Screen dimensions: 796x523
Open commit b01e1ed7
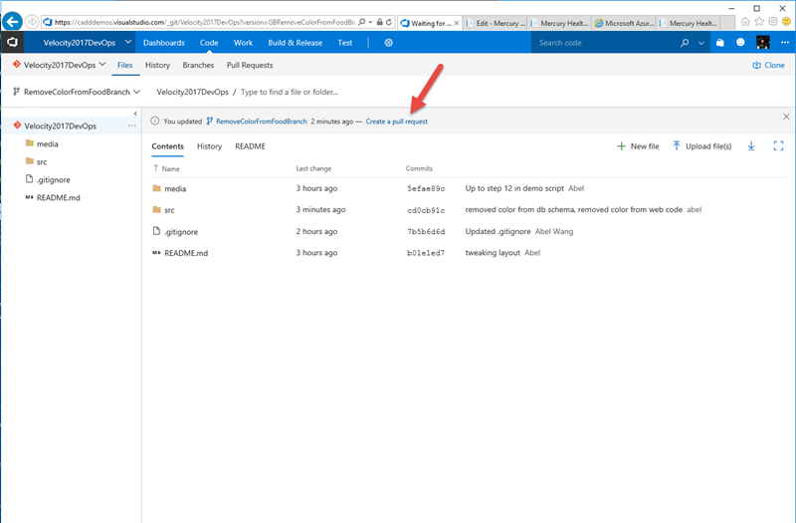426,253
